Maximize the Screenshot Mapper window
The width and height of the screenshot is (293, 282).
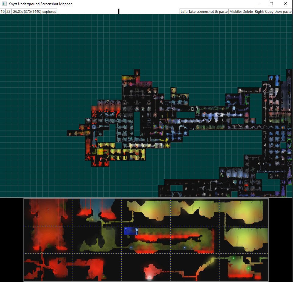click(271, 4)
